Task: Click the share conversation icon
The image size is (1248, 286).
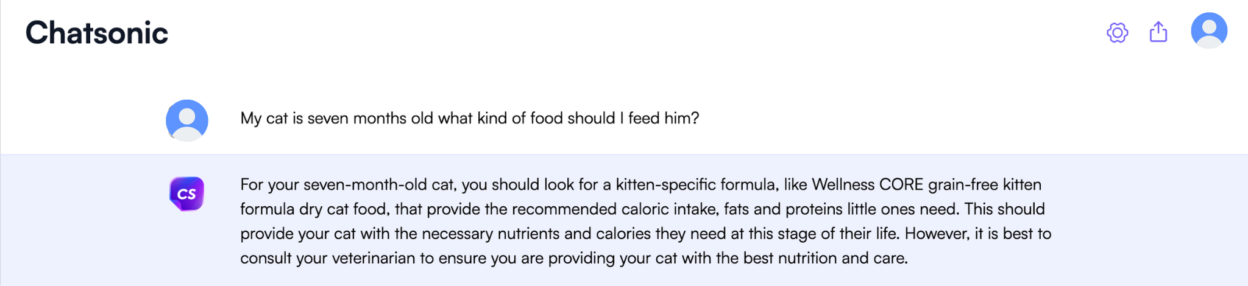Action: [x=1158, y=32]
